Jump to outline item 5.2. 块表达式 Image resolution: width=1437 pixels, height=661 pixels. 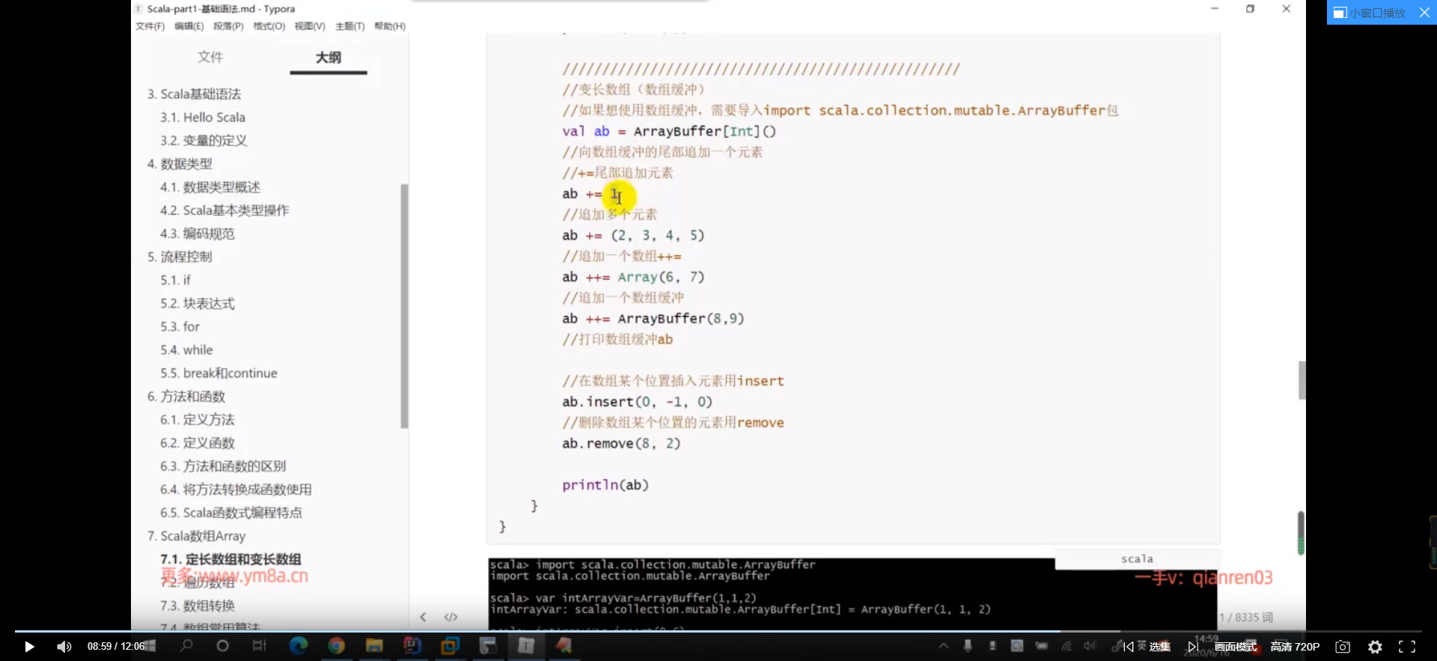197,303
